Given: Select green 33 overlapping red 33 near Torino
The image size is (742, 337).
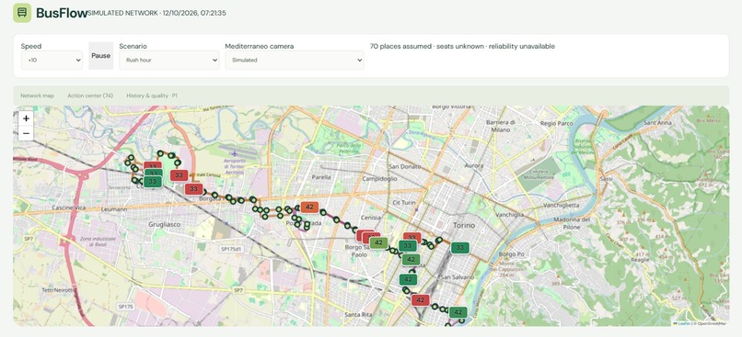Looking at the screenshot, I should [408, 245].
